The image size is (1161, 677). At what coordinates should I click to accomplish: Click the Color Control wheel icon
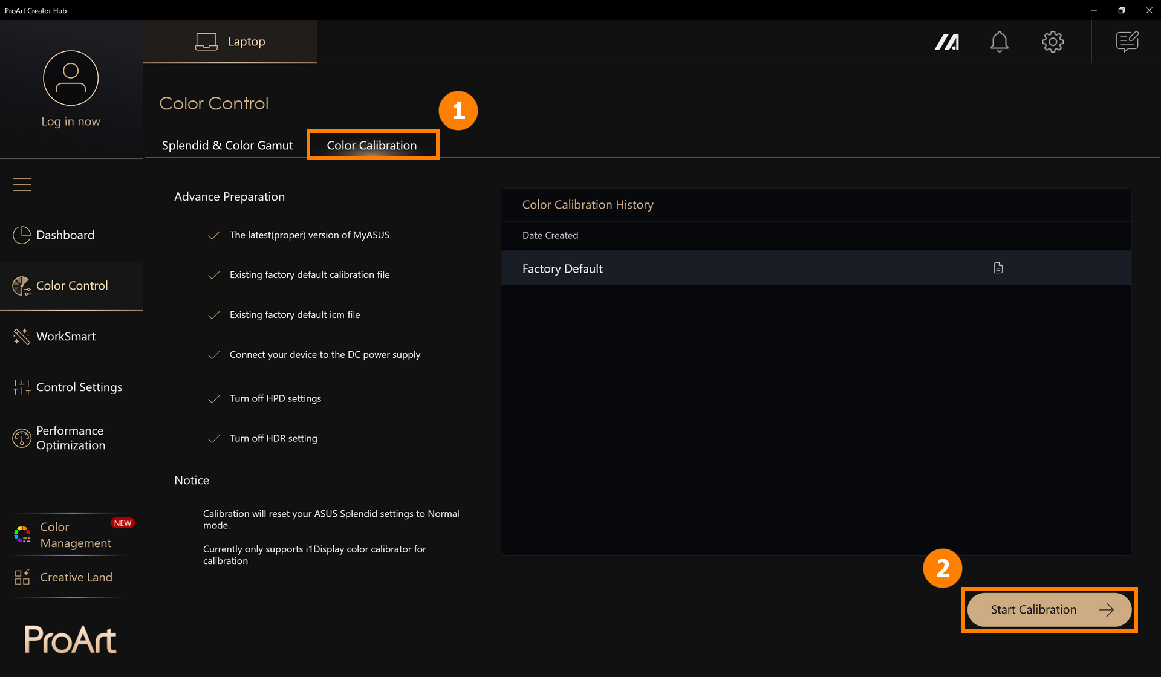pos(22,286)
